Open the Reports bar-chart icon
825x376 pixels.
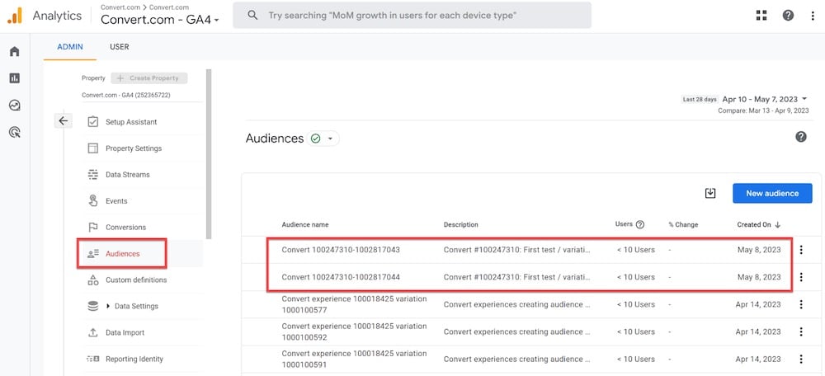pyautogui.click(x=15, y=78)
